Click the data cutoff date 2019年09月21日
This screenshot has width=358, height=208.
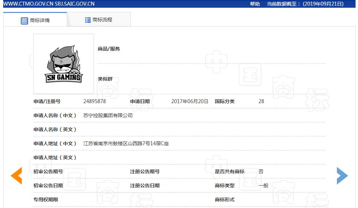(323, 4)
